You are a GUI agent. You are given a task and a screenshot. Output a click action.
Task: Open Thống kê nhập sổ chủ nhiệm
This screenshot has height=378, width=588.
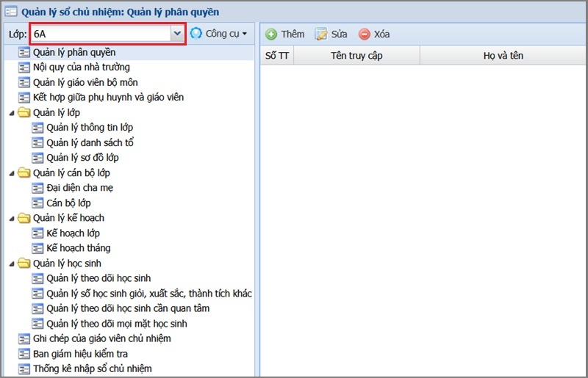point(93,368)
